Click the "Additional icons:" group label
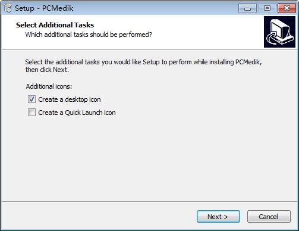The image size is (299, 231). 49,86
